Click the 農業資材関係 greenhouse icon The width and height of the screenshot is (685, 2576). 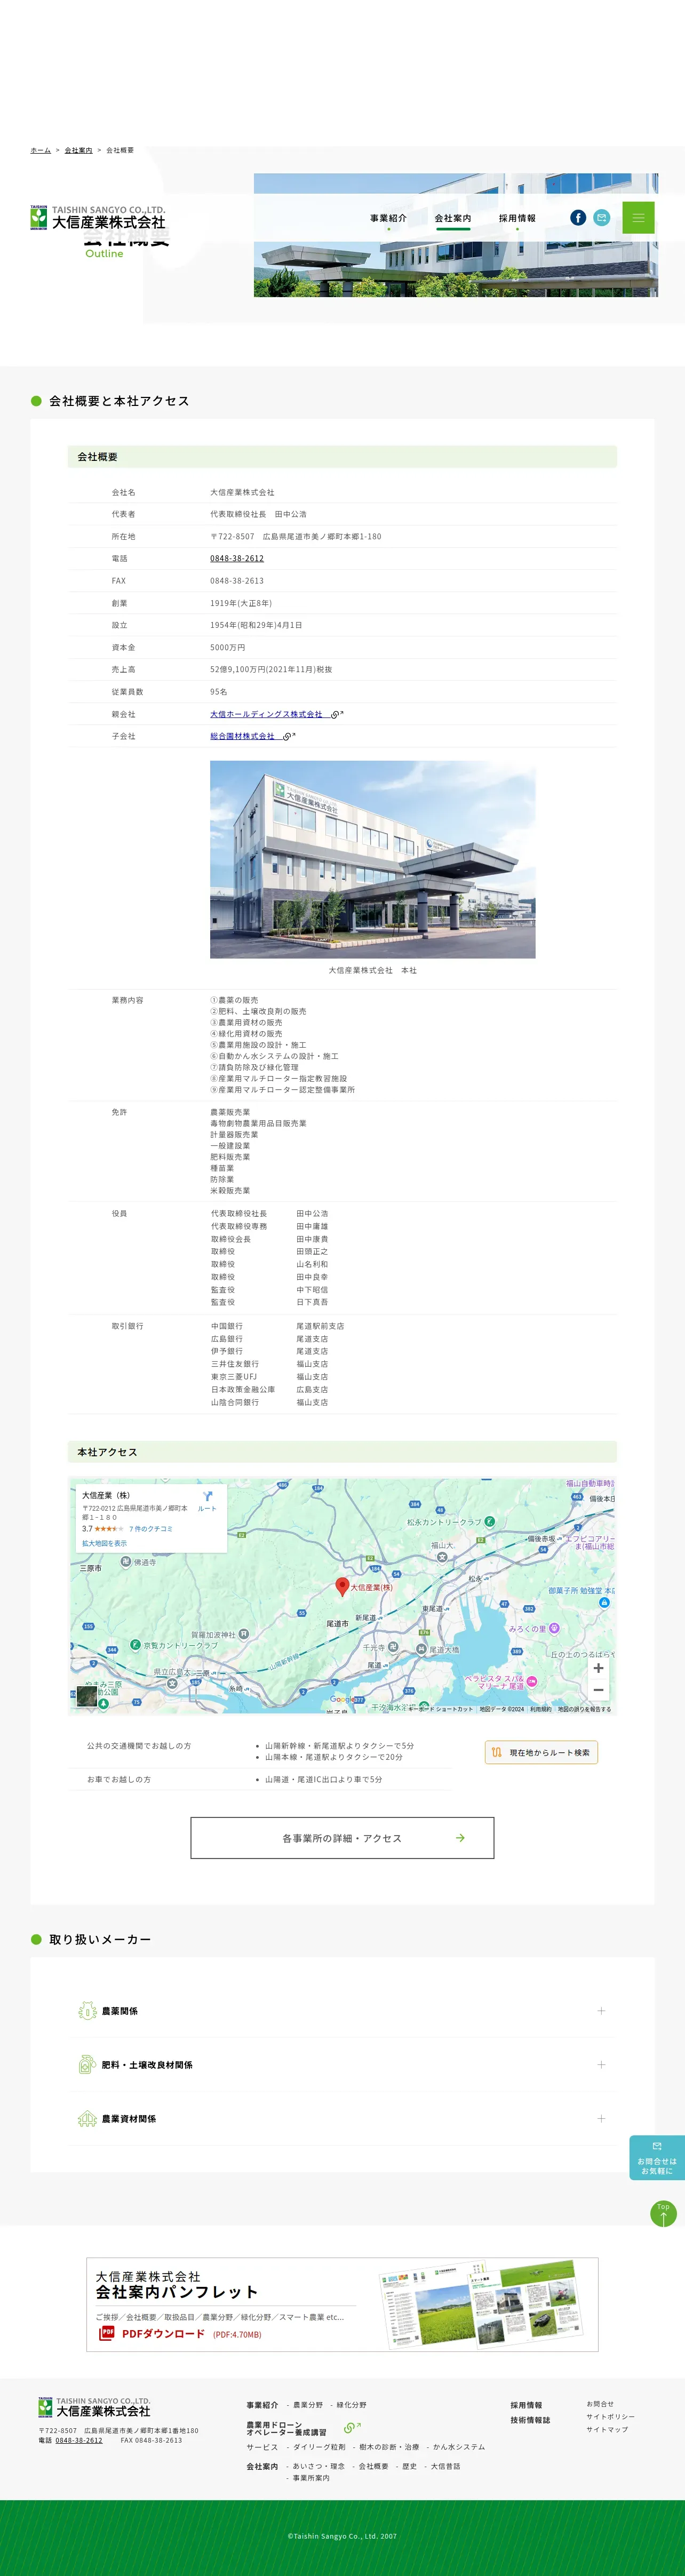[87, 2119]
